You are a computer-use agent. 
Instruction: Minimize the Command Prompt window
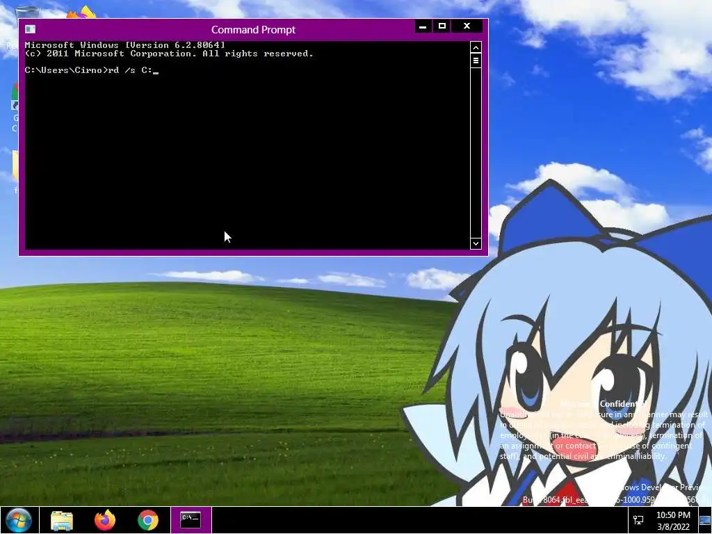[x=423, y=26]
